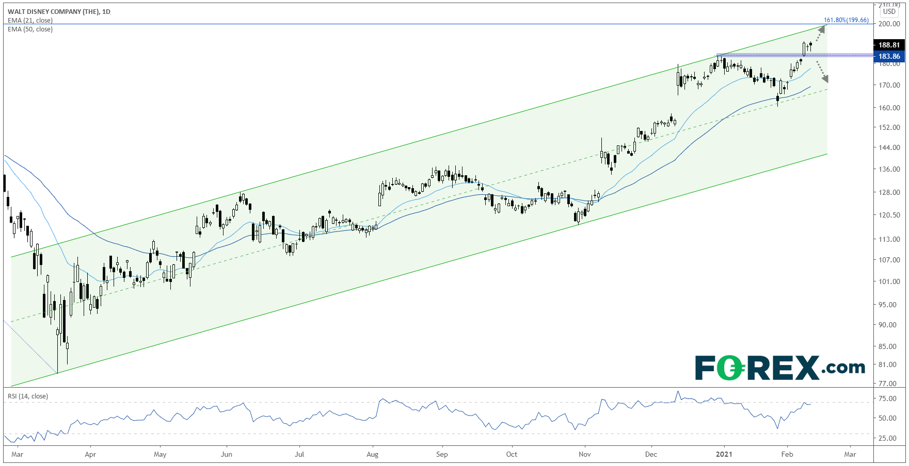The image size is (909, 466).
Task: Click the 50.00 RSI axis label
Action: (888, 418)
